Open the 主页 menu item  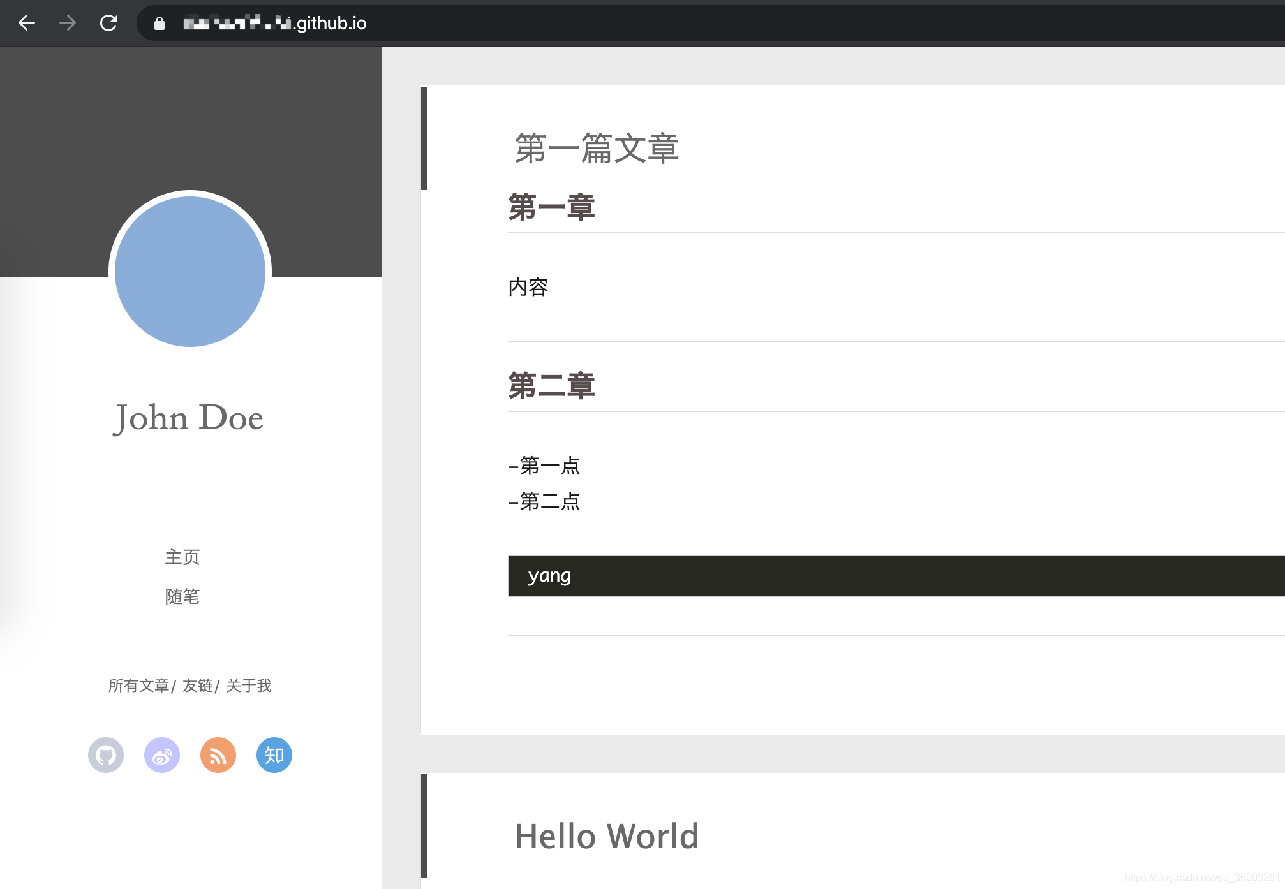click(x=182, y=557)
